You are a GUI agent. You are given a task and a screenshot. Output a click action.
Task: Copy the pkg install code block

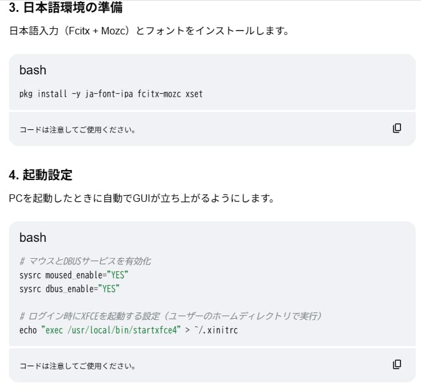[x=397, y=128]
